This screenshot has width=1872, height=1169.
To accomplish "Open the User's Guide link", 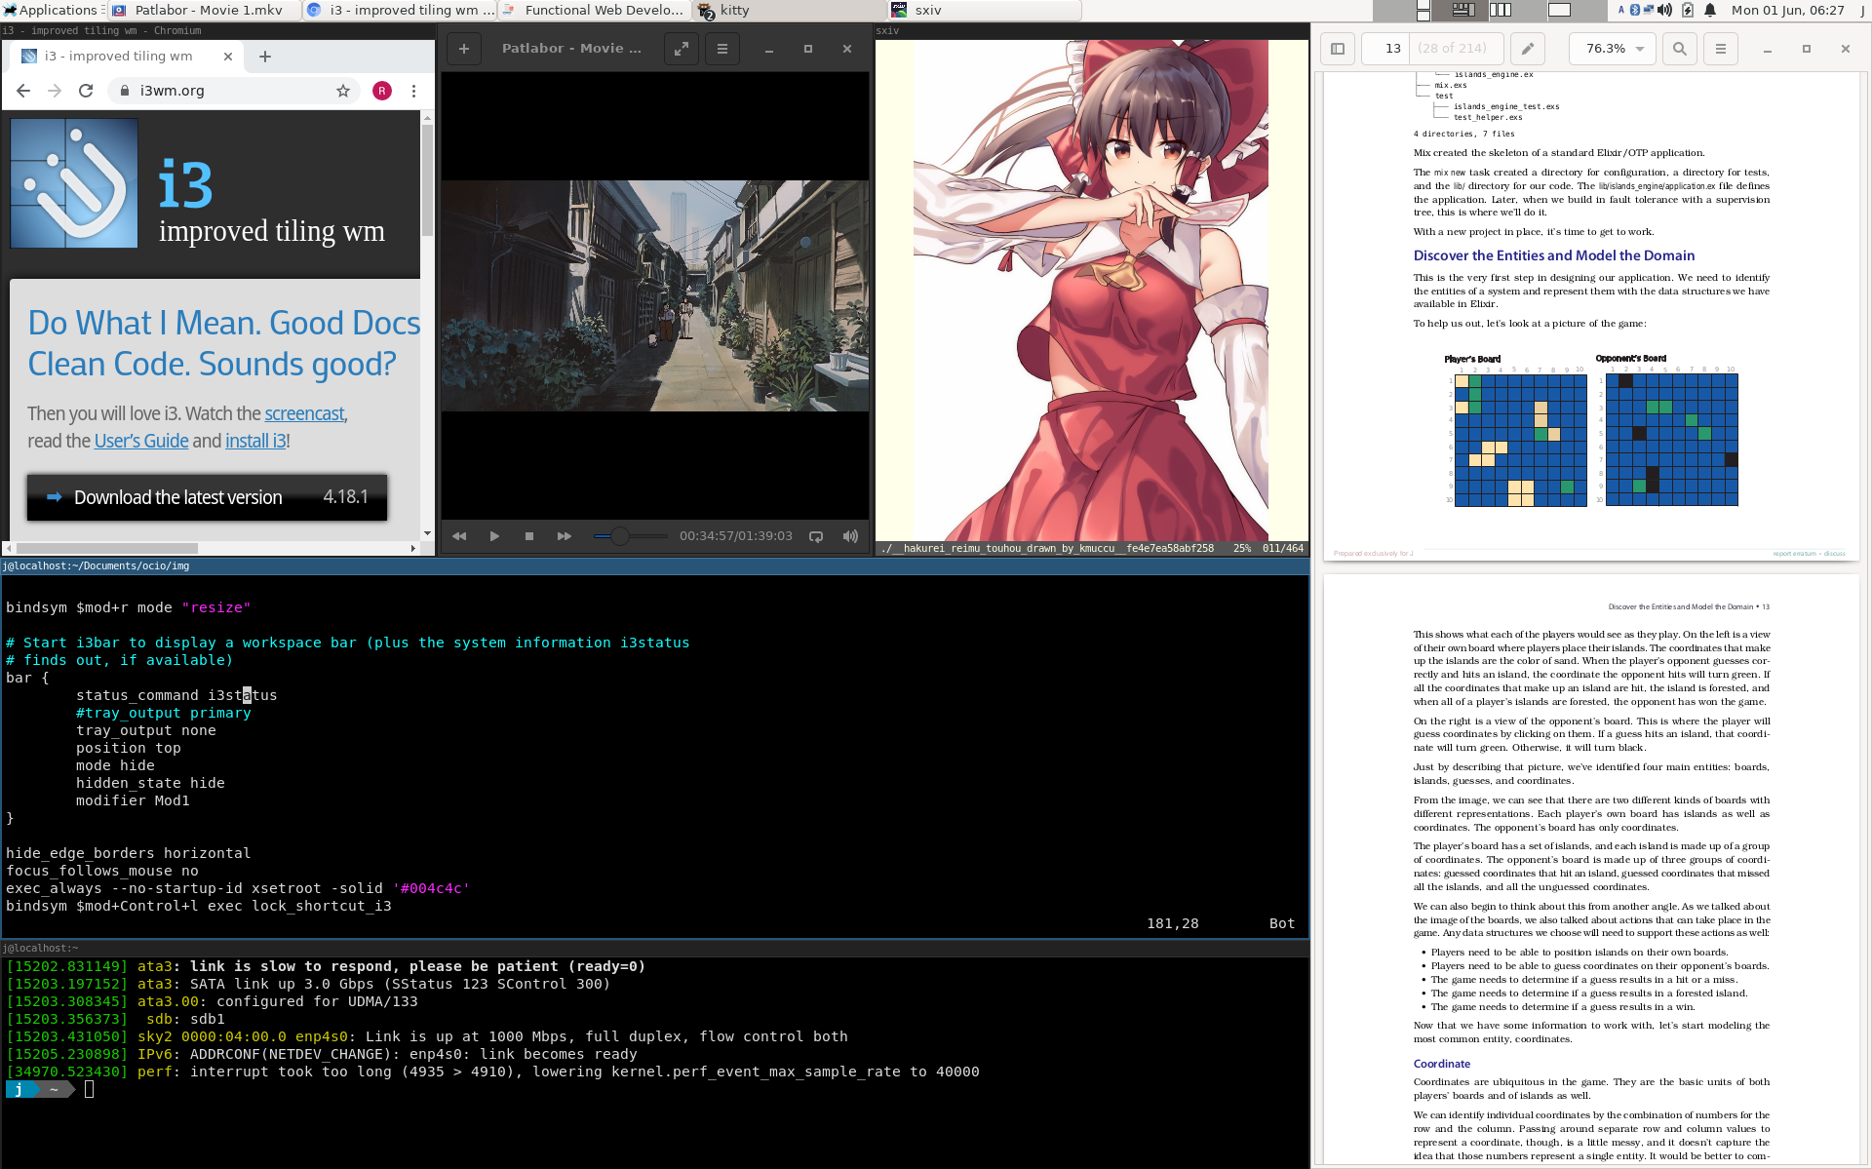I will (x=141, y=441).
